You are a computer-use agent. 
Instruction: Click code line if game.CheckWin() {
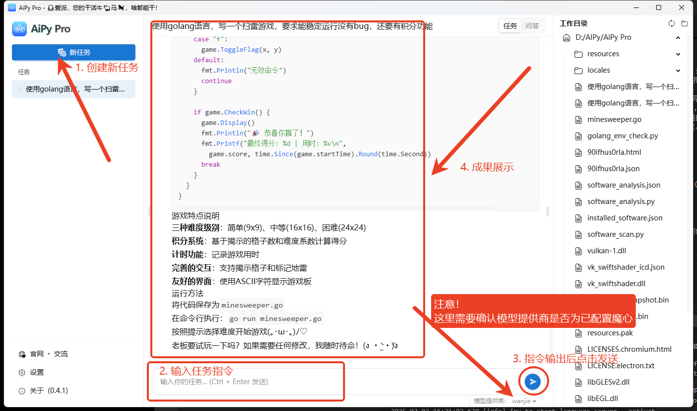point(232,112)
